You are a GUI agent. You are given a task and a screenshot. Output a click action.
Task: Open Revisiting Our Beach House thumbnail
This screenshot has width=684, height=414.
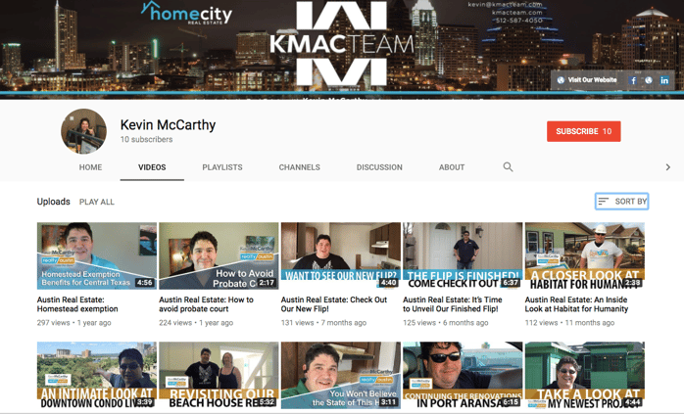[x=219, y=375]
